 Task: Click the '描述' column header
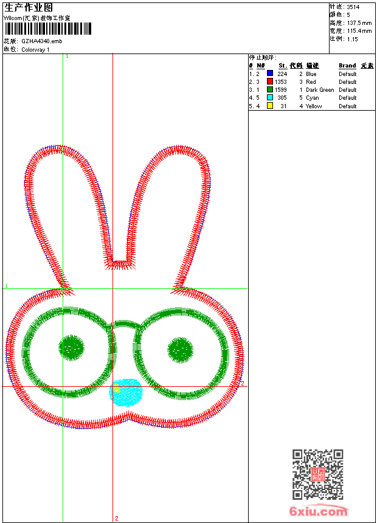[313, 66]
